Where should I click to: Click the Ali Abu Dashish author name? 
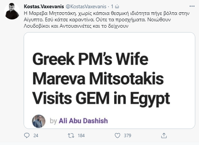83,121
